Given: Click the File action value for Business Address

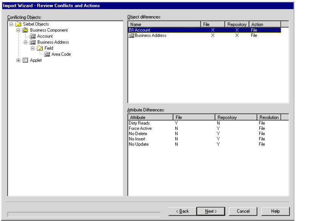Looking at the screenshot, I should coord(254,35).
